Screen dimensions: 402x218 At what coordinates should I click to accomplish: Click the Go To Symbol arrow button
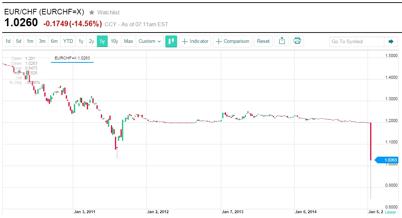tap(391, 41)
